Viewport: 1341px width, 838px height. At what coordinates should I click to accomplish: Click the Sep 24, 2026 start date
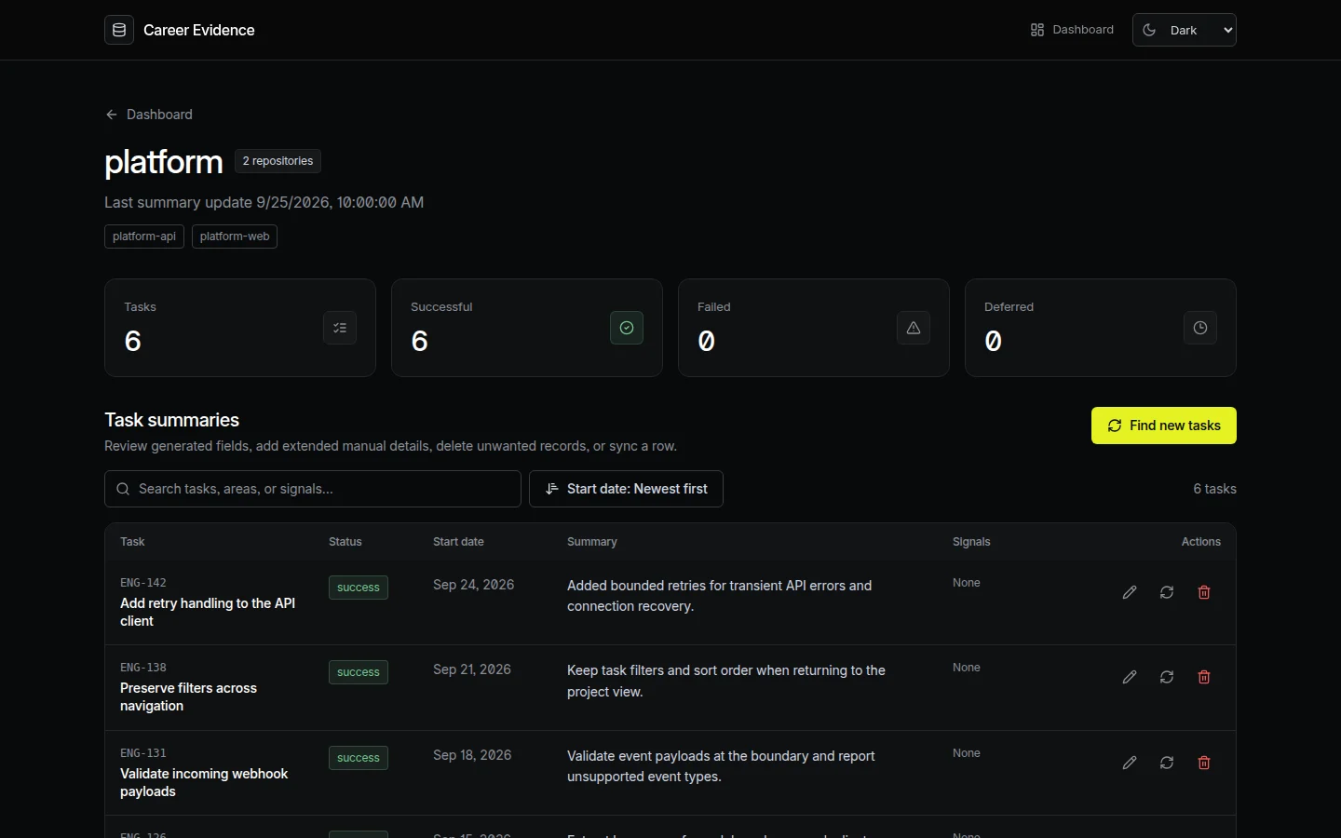pyautogui.click(x=474, y=585)
